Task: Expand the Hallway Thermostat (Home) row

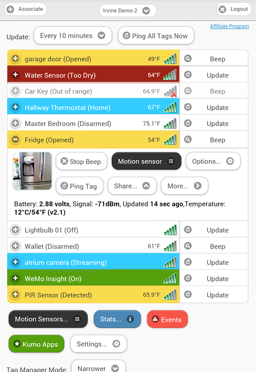Action: coord(16,107)
